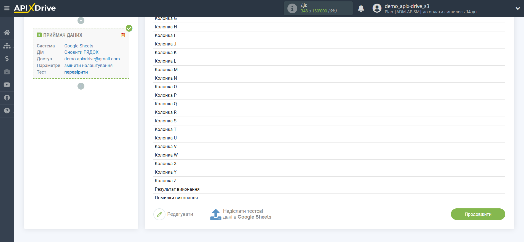Select row 'Колонка L'

pyautogui.click(x=329, y=61)
